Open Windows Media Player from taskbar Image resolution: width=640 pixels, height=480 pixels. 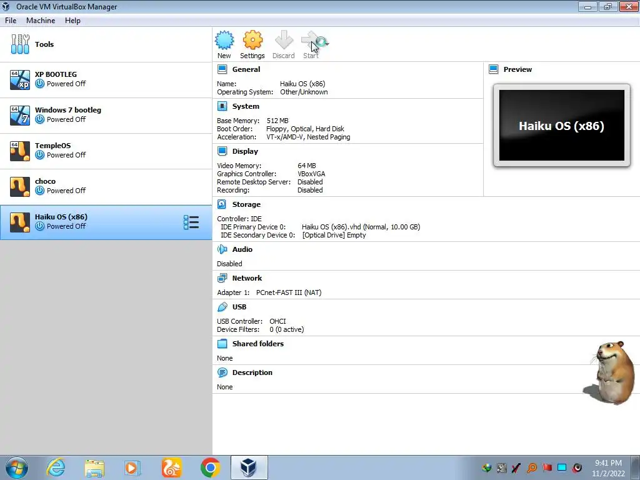click(132, 467)
